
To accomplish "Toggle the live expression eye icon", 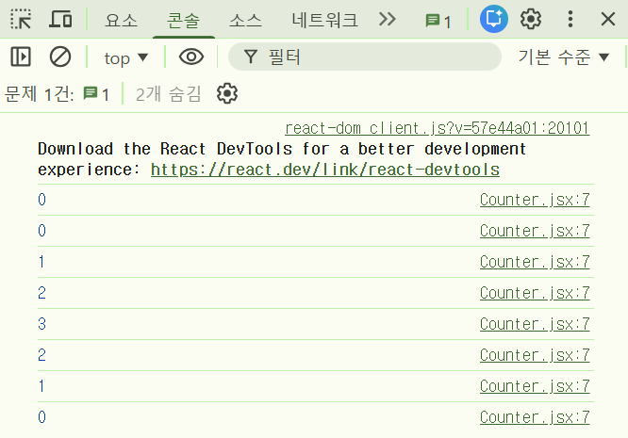I will click(x=191, y=57).
